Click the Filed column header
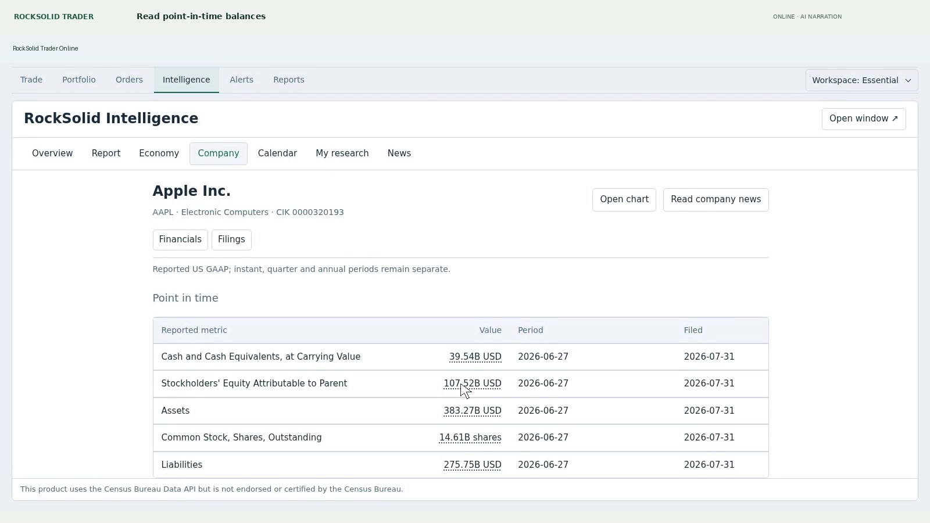 coord(693,330)
